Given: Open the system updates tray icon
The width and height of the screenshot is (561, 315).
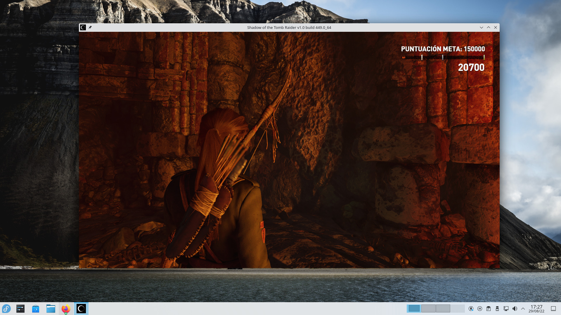Looking at the screenshot, I should tap(471, 309).
